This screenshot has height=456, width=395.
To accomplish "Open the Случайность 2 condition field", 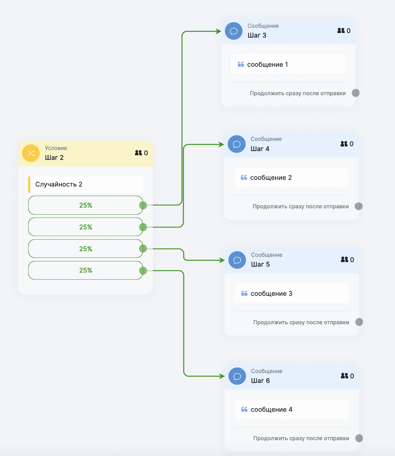I will point(86,184).
